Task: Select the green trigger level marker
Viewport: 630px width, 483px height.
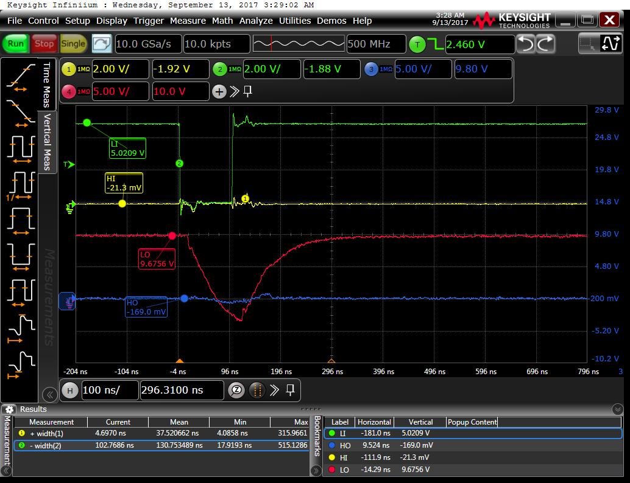Action: pyautogui.click(x=69, y=164)
